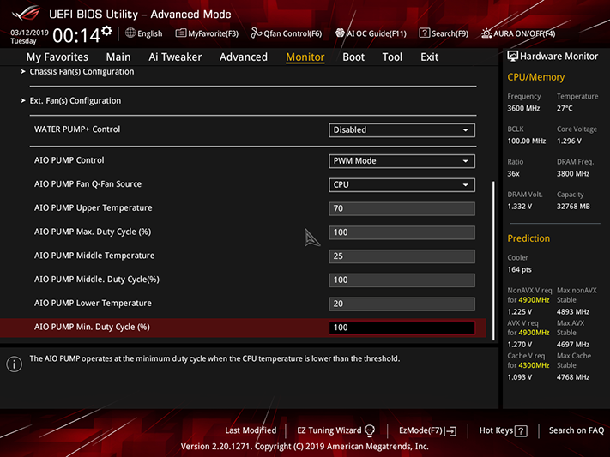Click Search on FAQ link
The height and width of the screenshot is (457, 610).
(577, 430)
